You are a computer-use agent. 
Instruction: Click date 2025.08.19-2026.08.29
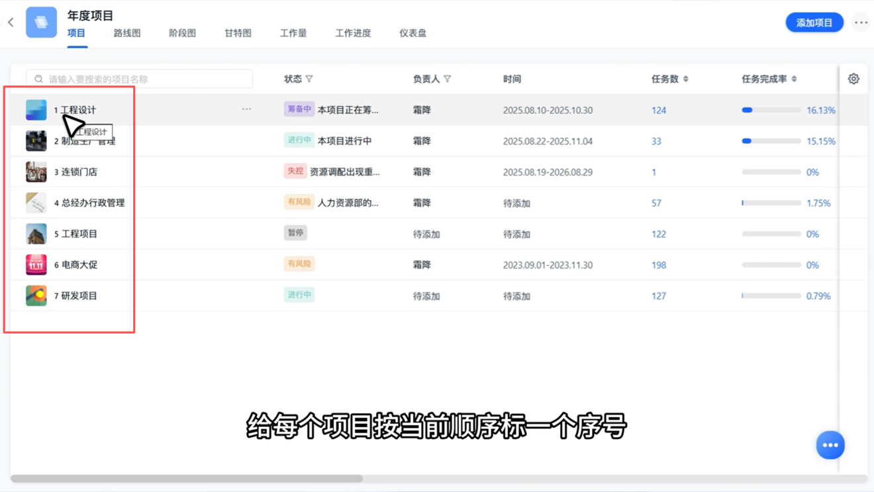[x=548, y=172]
